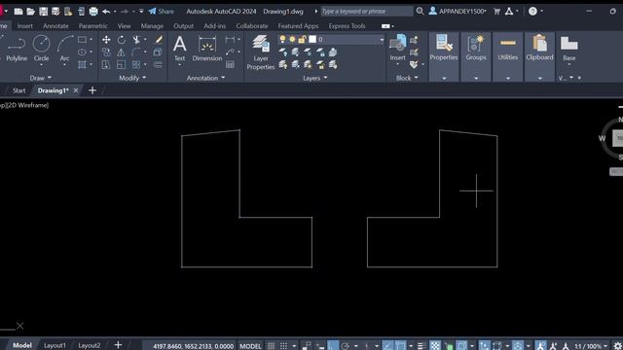623x350 pixels.
Task: Click the Insert block tool
Action: (x=398, y=48)
